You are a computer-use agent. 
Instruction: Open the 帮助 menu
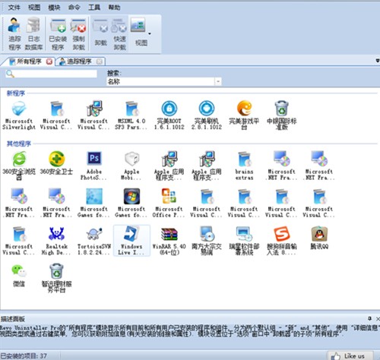tap(114, 8)
